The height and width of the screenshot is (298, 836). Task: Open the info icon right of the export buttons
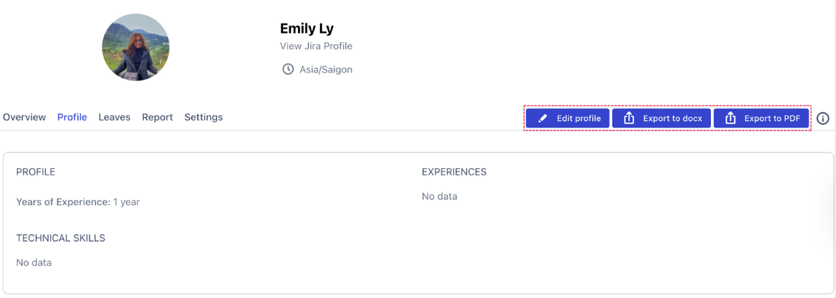pos(823,118)
